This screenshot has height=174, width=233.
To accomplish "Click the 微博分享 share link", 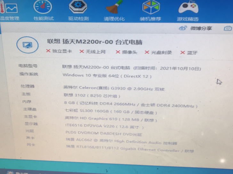I will [x=201, y=28].
